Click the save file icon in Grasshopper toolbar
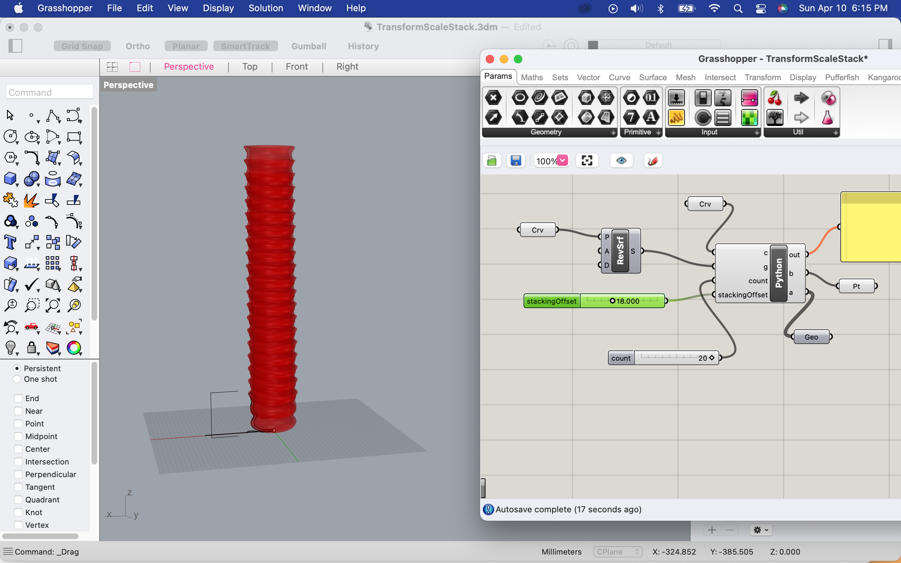Screen dimensions: 901x563 pos(516,161)
